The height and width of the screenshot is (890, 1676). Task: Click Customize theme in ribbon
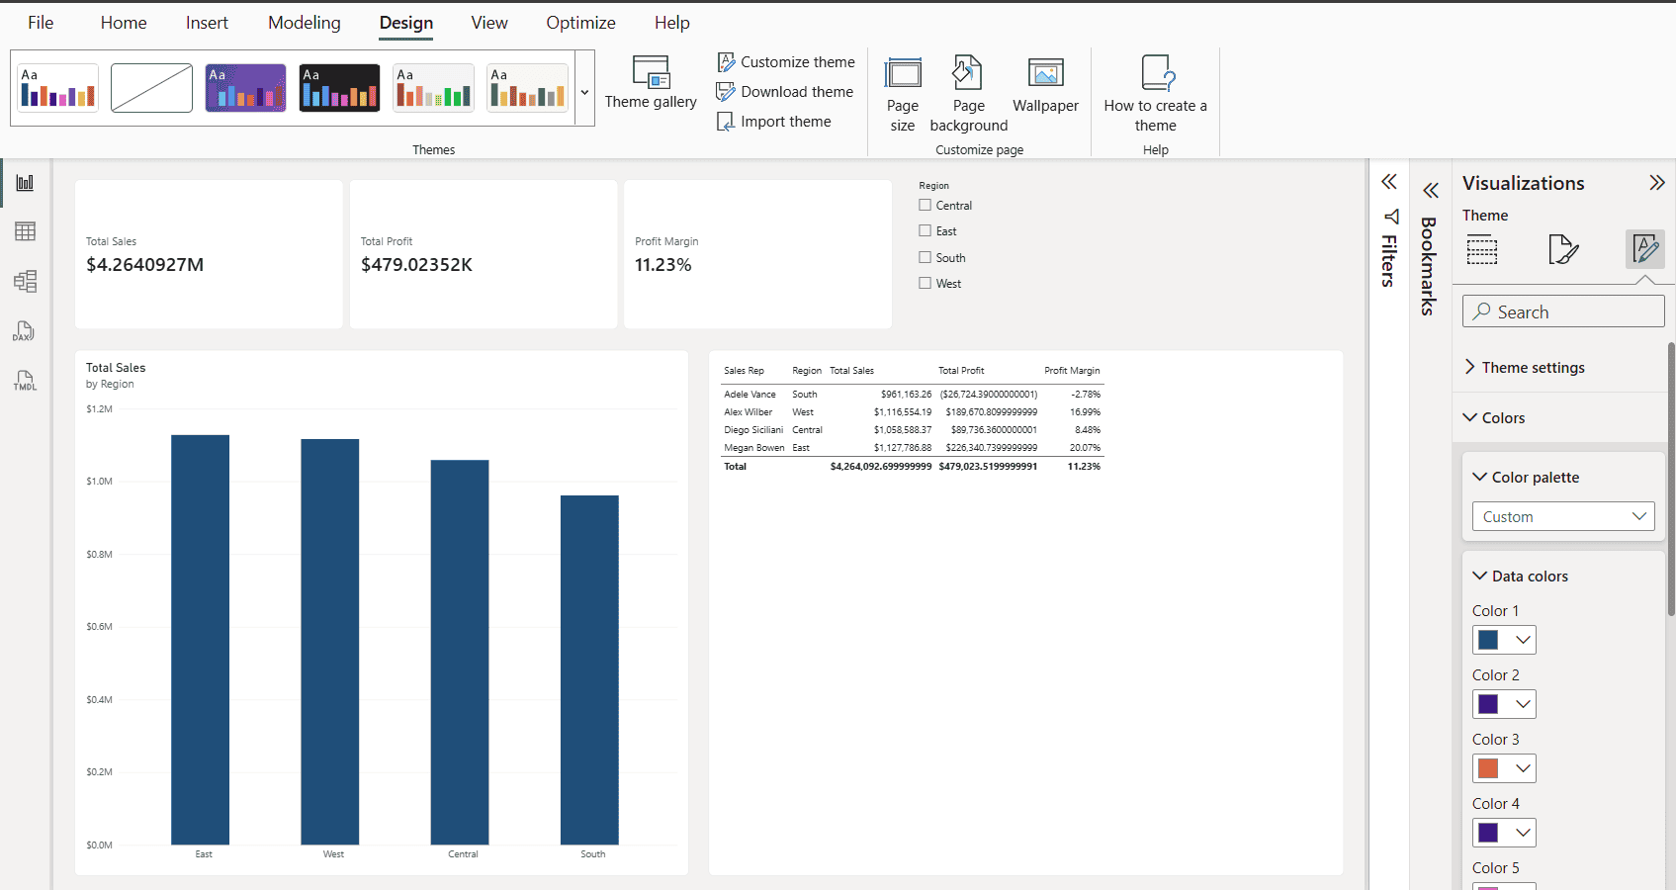[x=786, y=61]
